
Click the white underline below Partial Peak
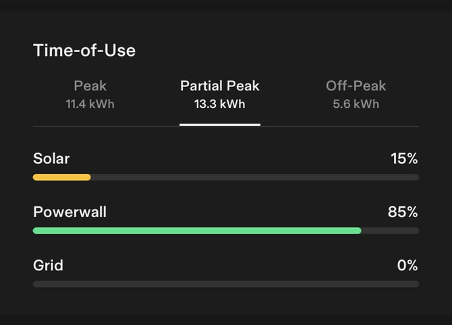(219, 125)
